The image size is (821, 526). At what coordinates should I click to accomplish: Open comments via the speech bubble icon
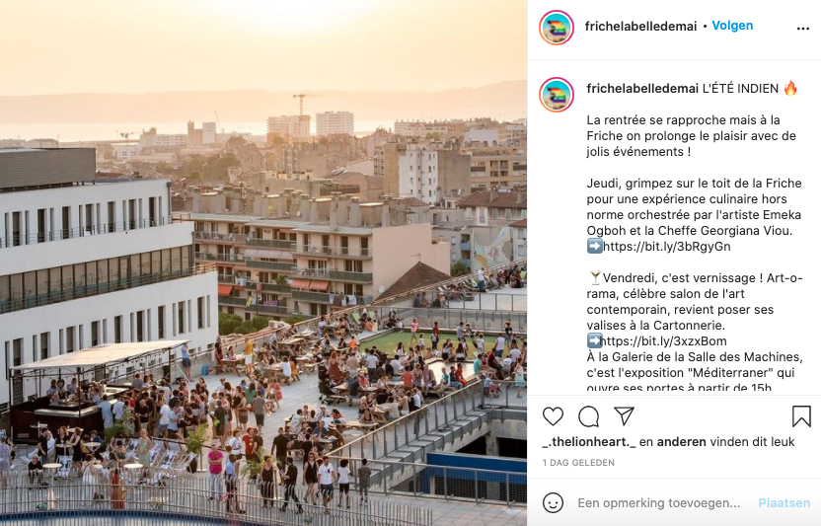pyautogui.click(x=588, y=416)
